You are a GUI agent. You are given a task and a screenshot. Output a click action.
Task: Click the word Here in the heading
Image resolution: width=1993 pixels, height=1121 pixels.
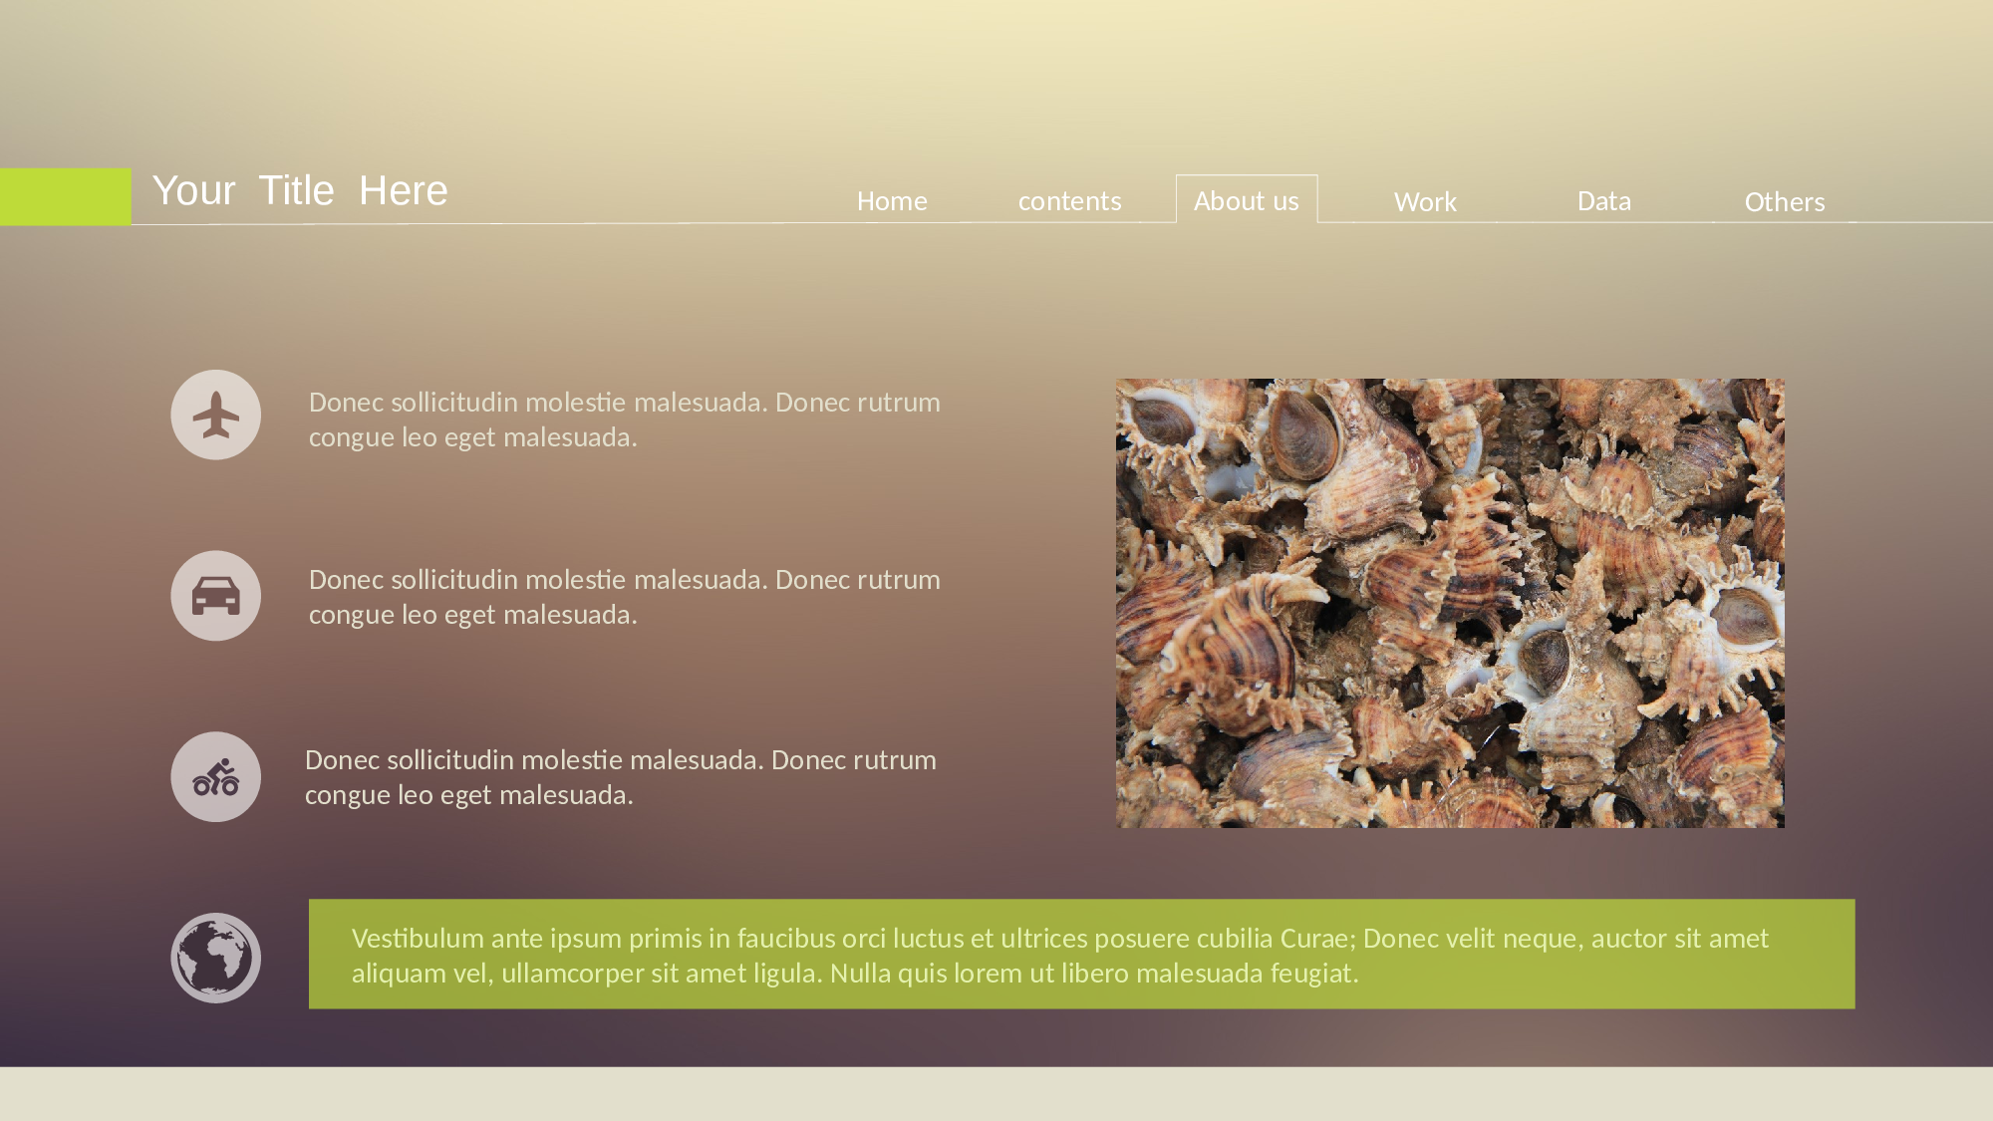(403, 190)
